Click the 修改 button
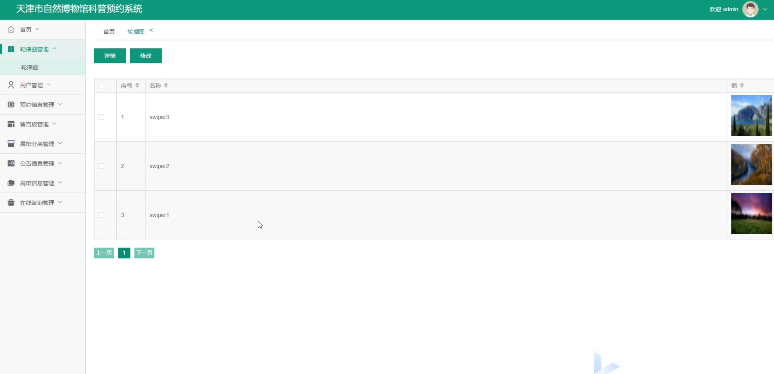This screenshot has height=374, width=774. pyautogui.click(x=146, y=56)
